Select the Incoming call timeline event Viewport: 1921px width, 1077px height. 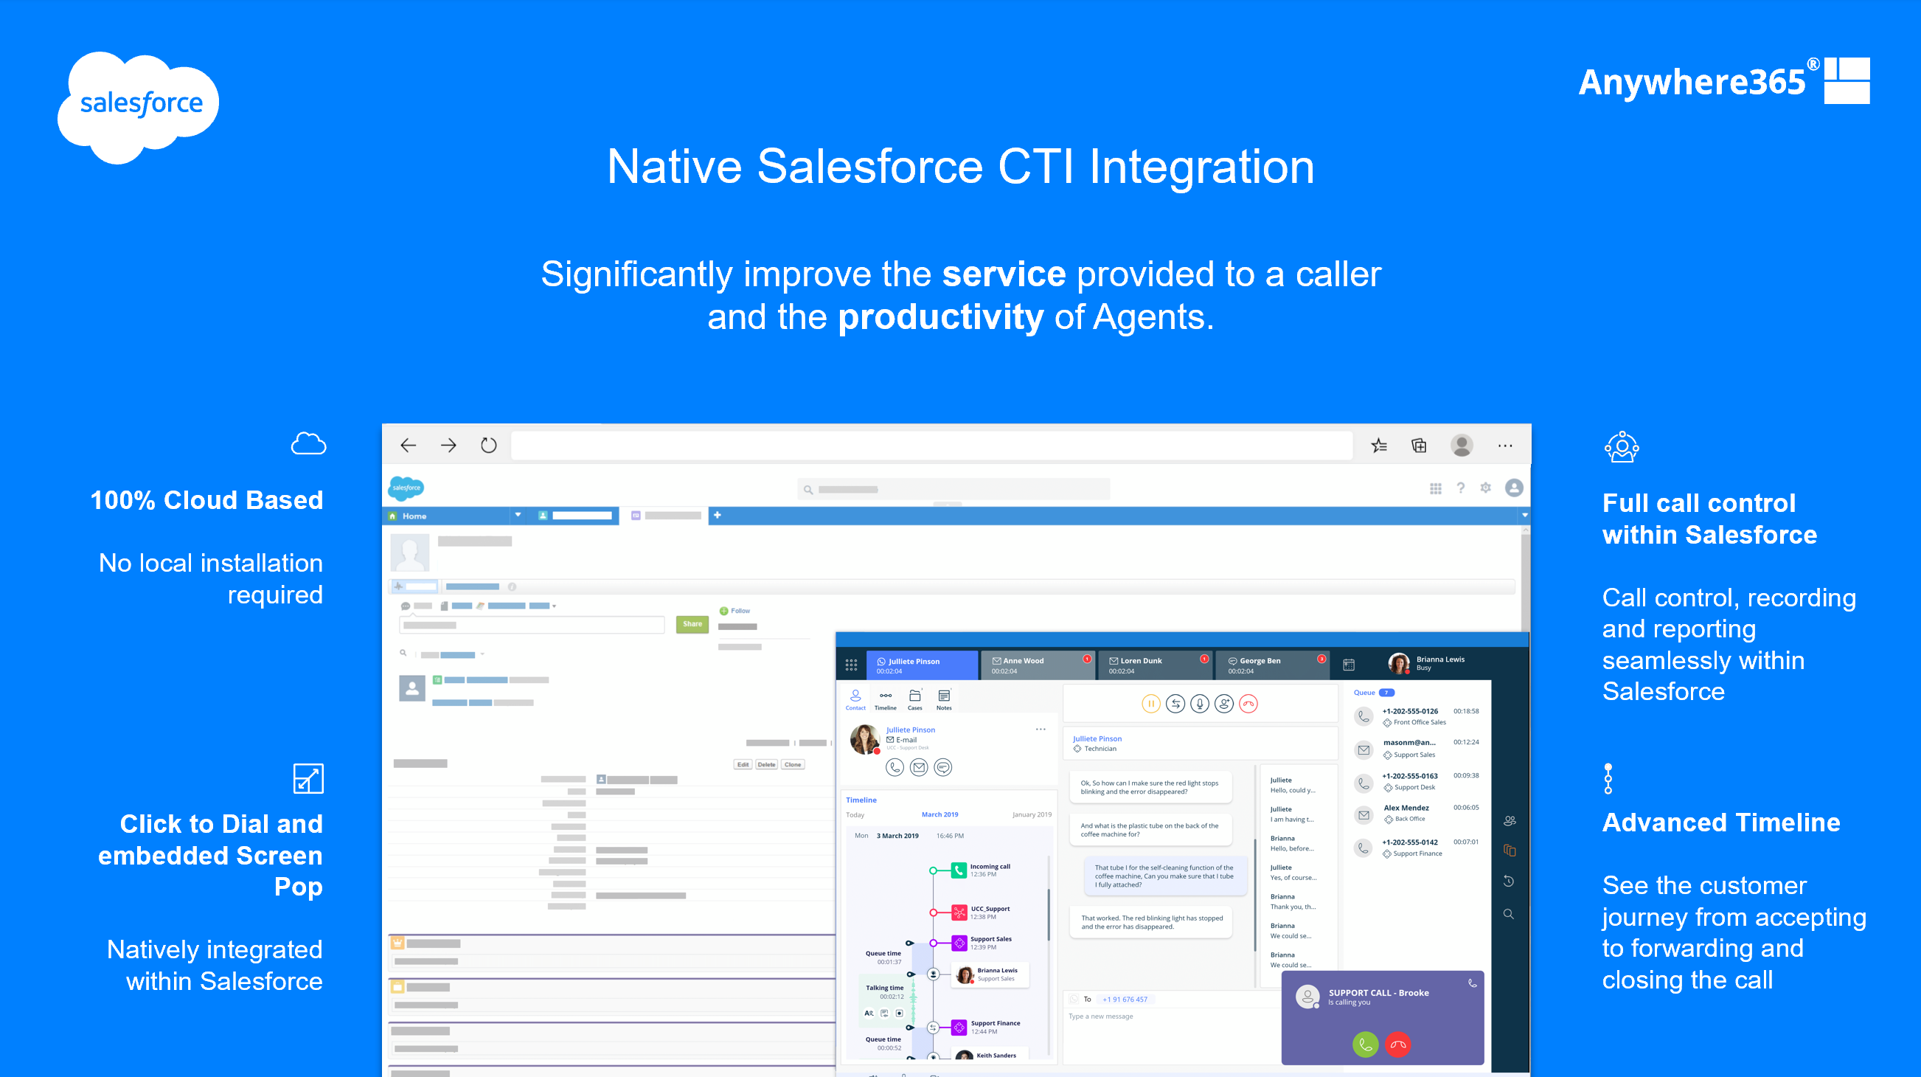[982, 870]
